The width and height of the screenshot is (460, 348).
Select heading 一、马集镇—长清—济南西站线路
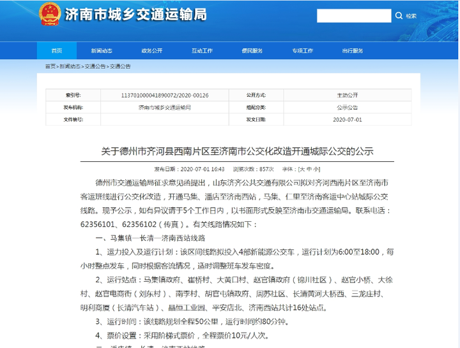coord(150,238)
